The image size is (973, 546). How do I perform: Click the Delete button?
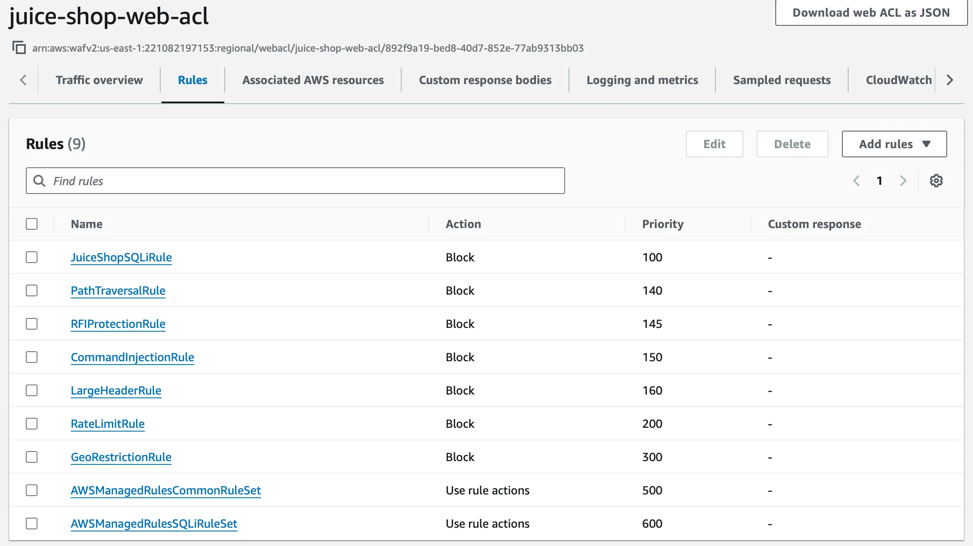792,144
